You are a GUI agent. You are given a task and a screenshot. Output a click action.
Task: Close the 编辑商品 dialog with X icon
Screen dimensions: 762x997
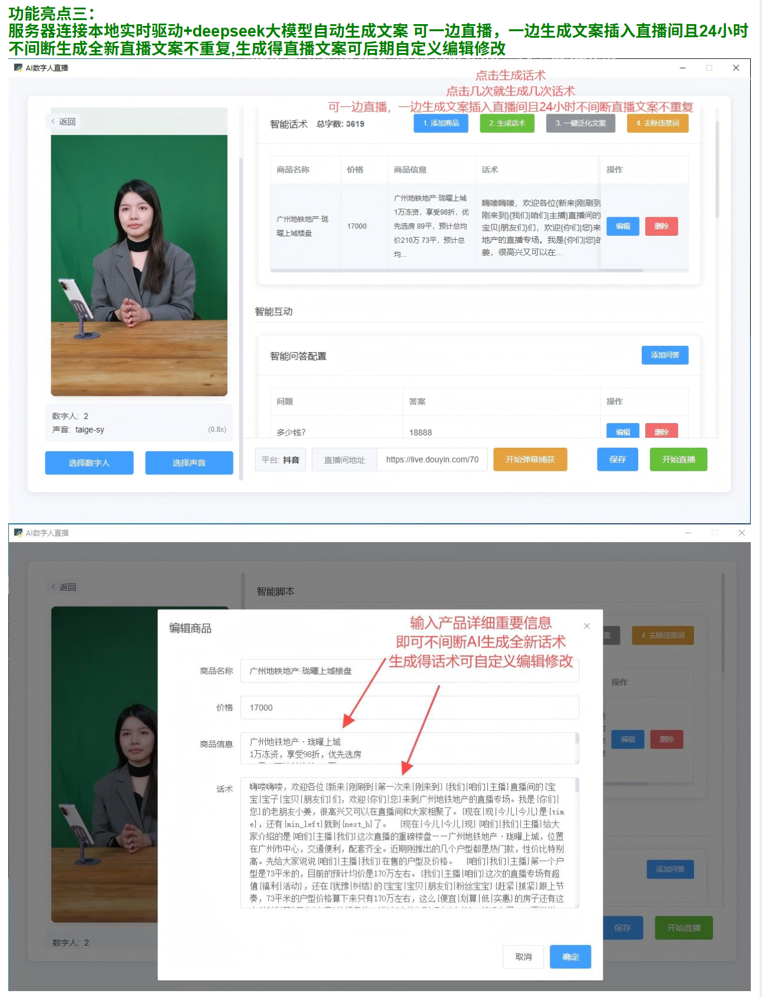(x=586, y=626)
